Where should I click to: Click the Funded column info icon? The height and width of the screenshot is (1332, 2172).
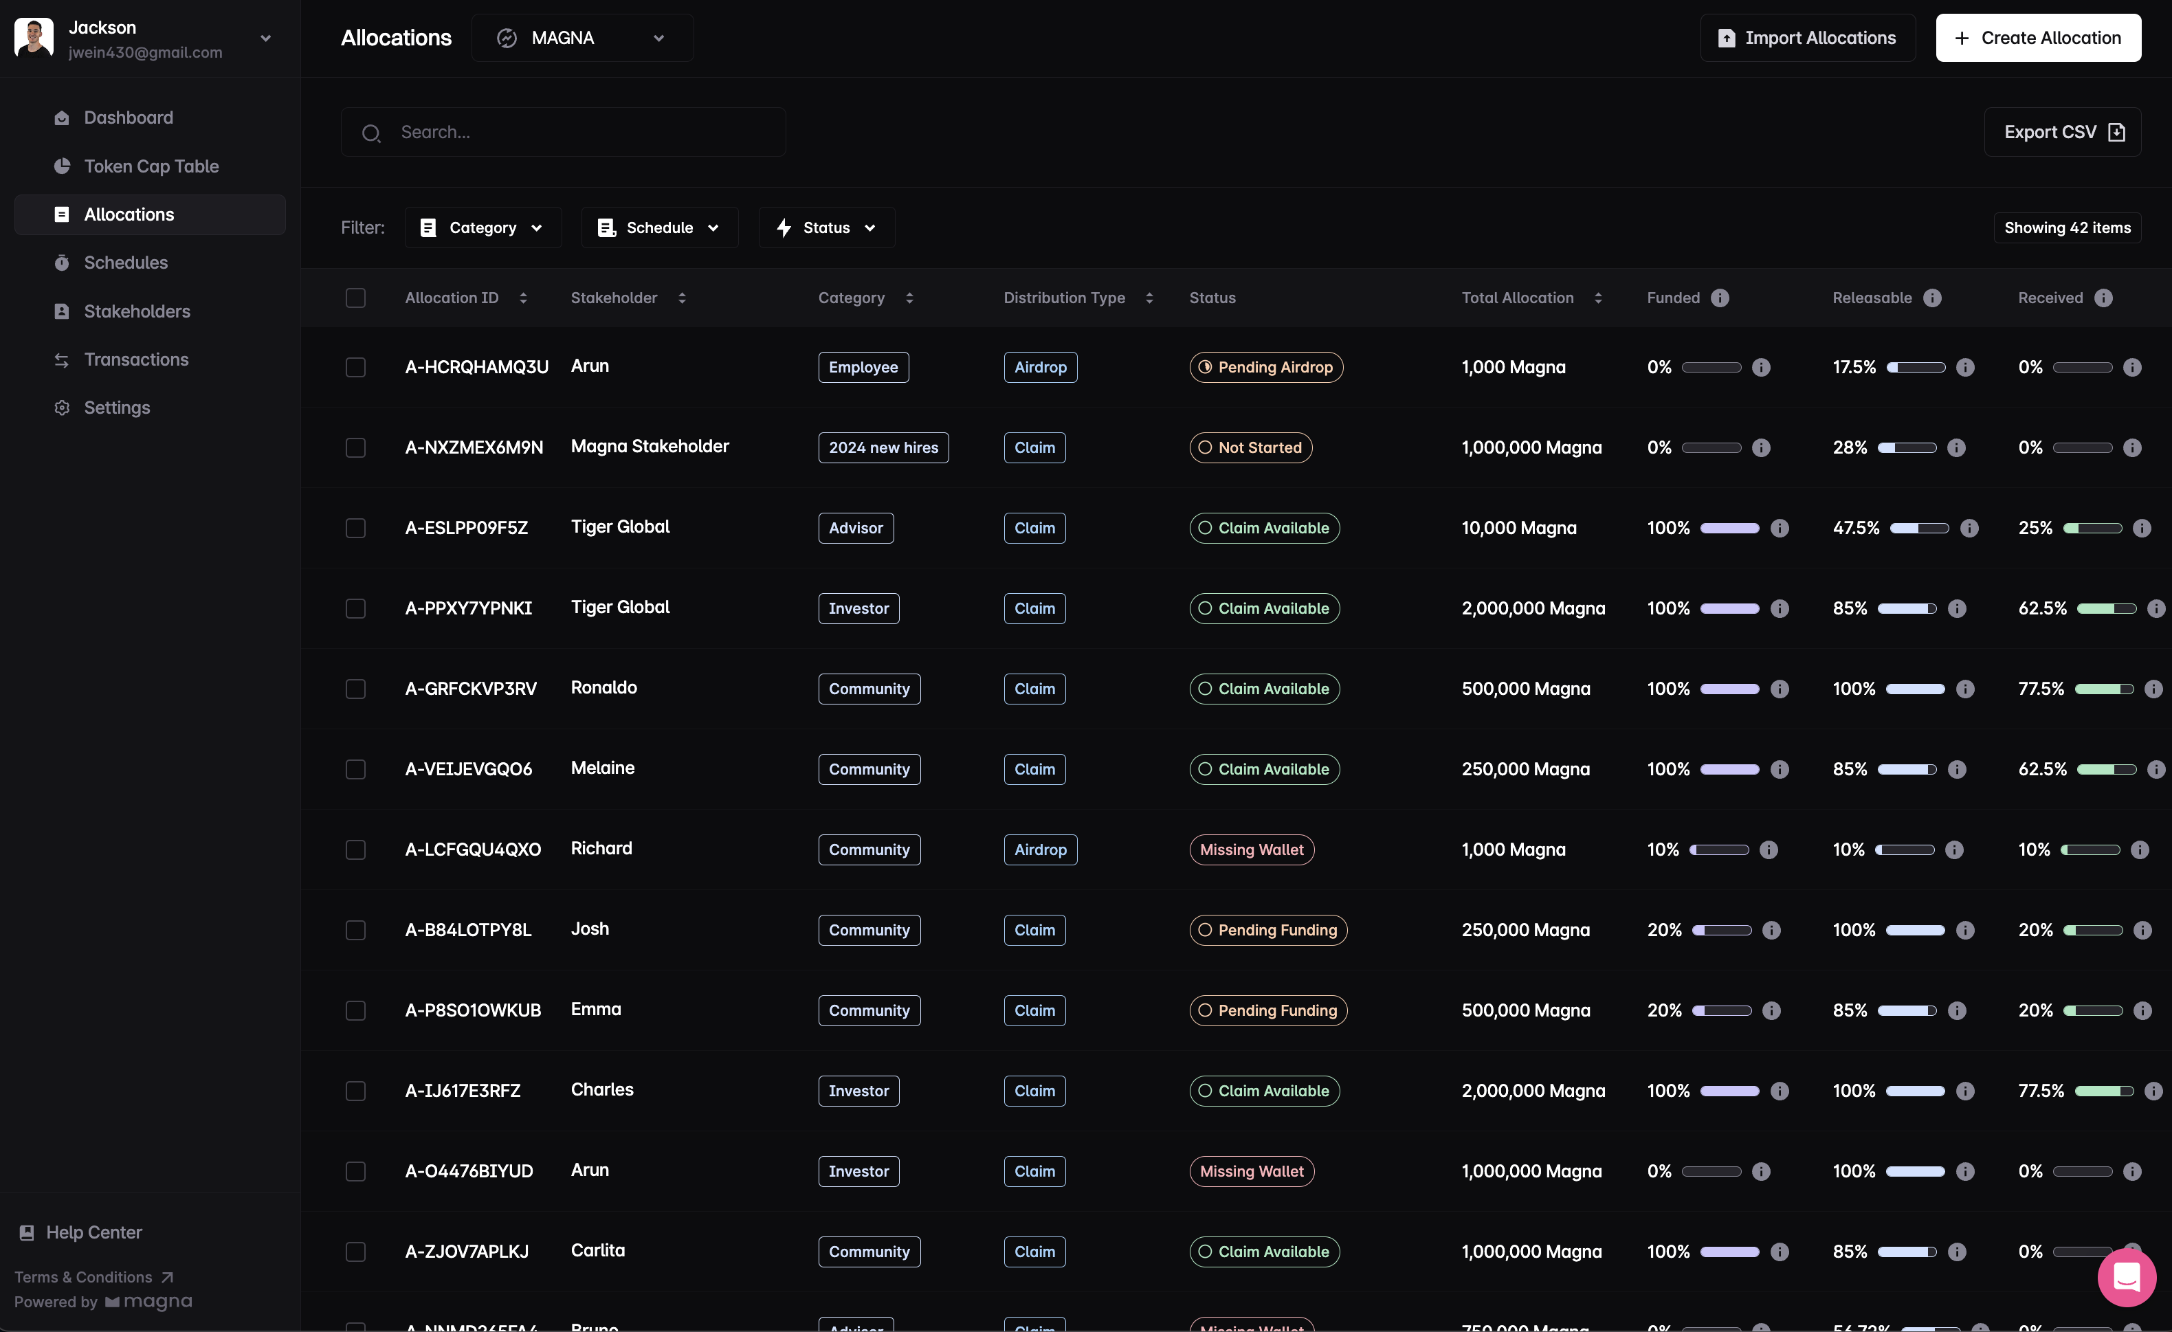point(1719,298)
